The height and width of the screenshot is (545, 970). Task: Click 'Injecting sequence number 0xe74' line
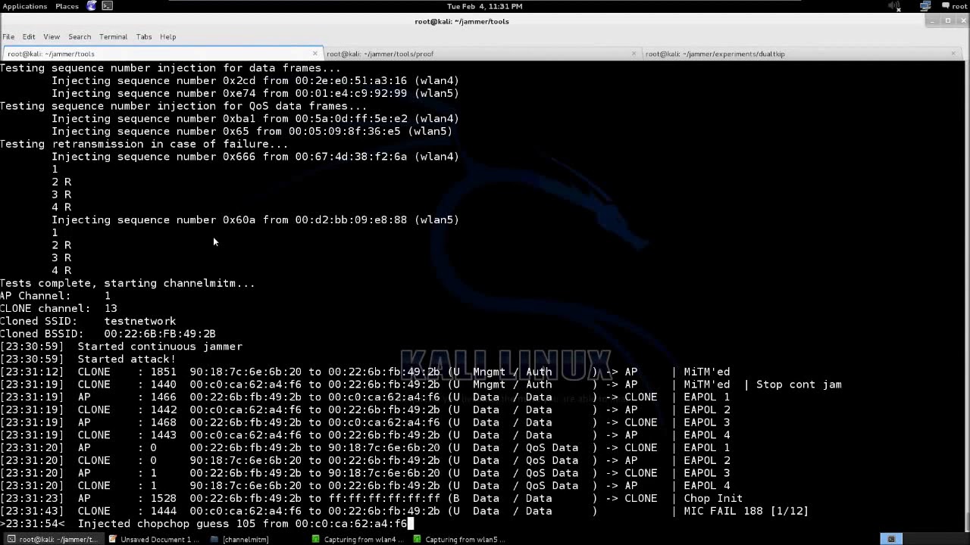coord(255,93)
